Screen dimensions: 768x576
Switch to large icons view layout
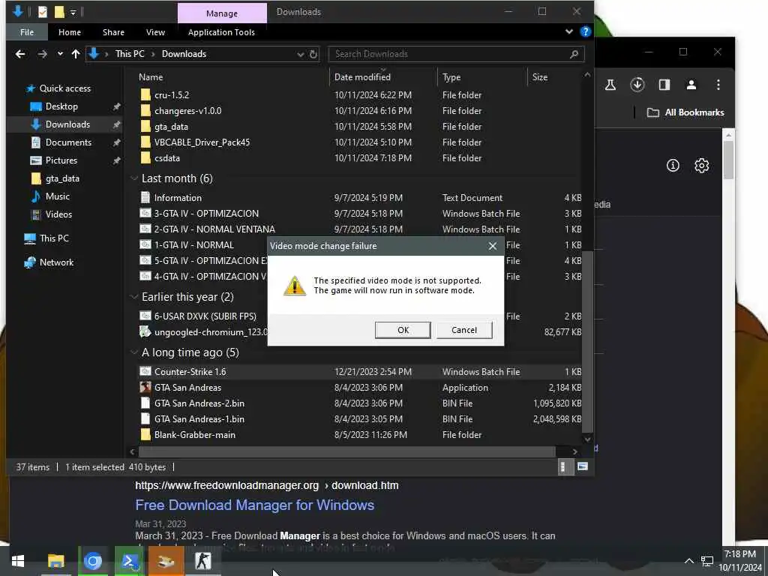coord(582,466)
